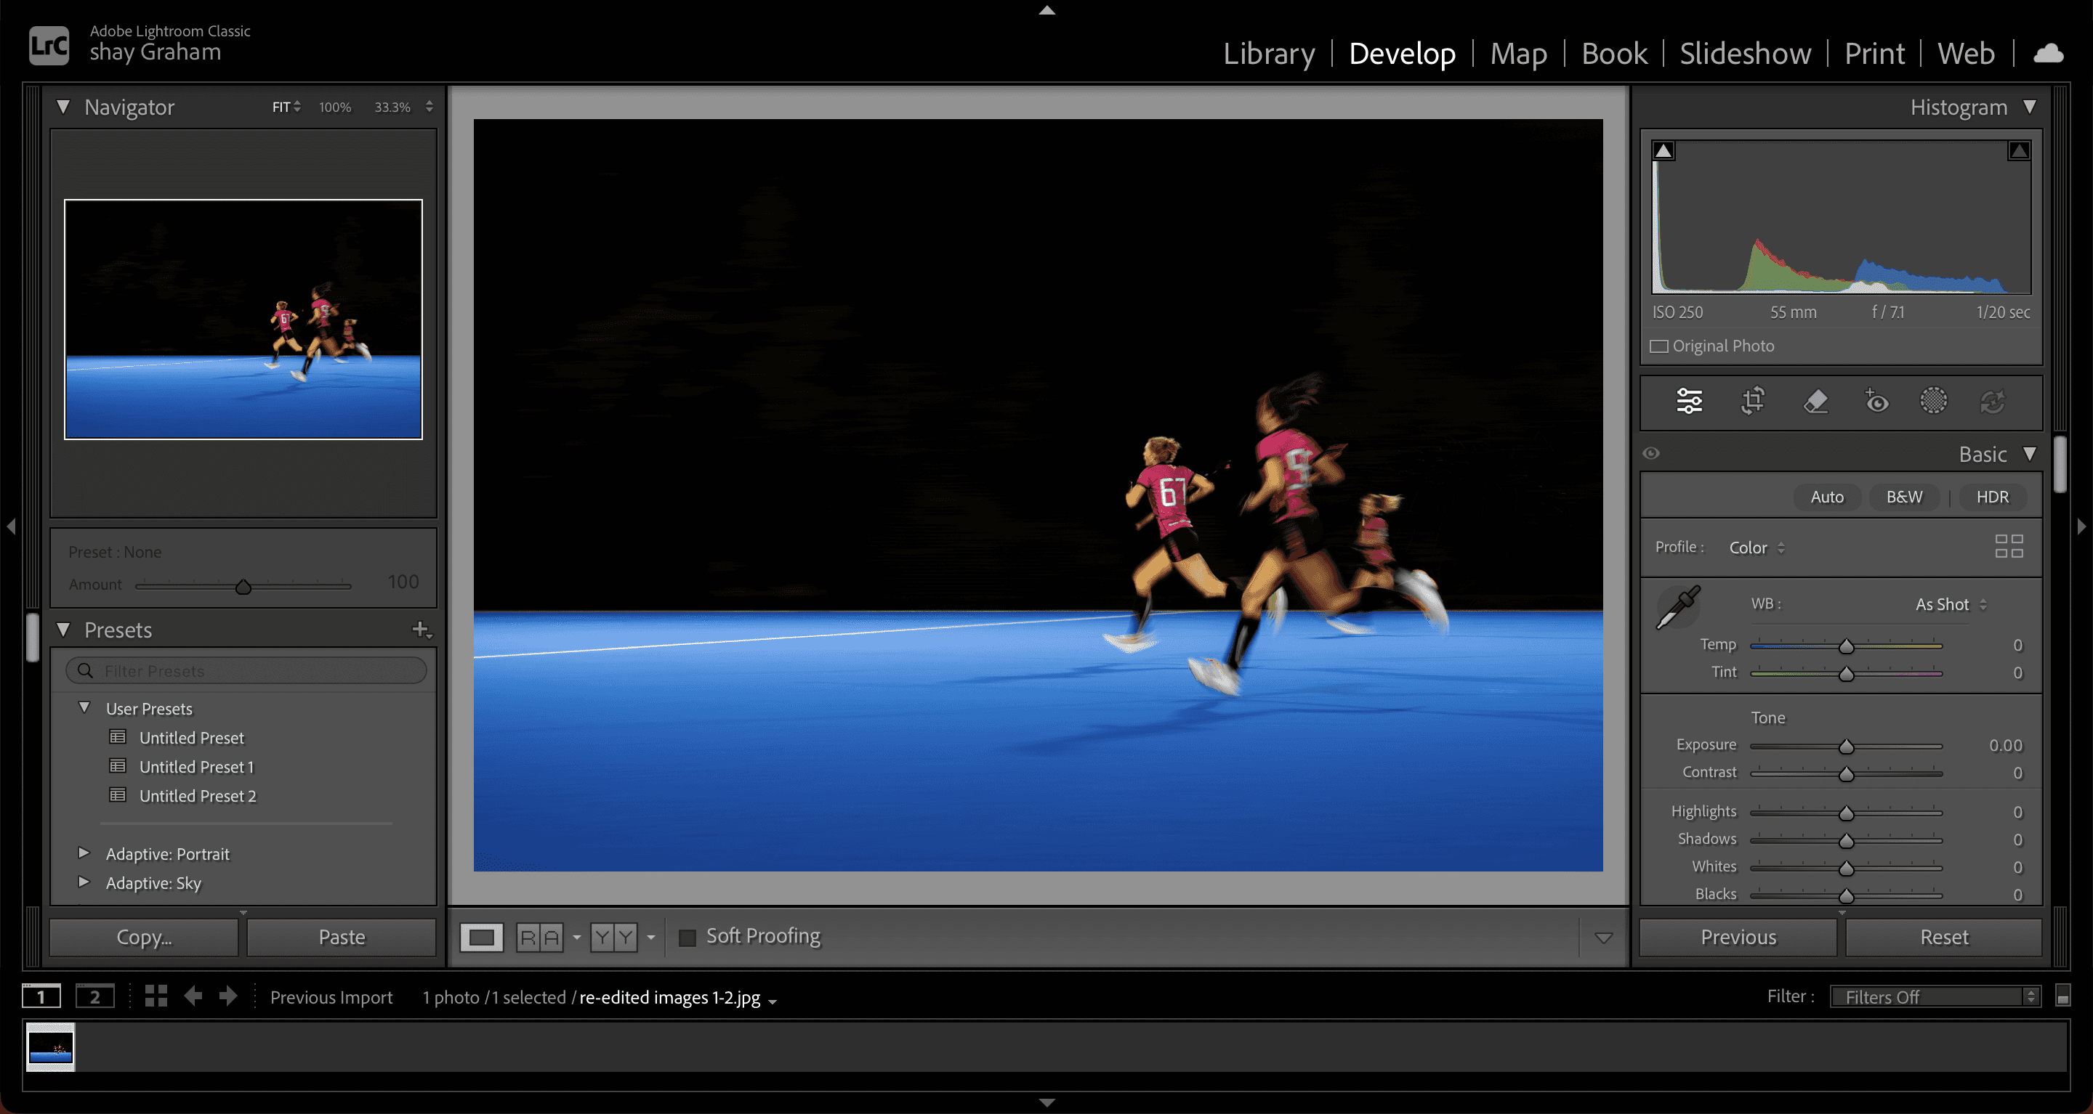
Task: Click the Exposure slider handle
Action: (1846, 747)
